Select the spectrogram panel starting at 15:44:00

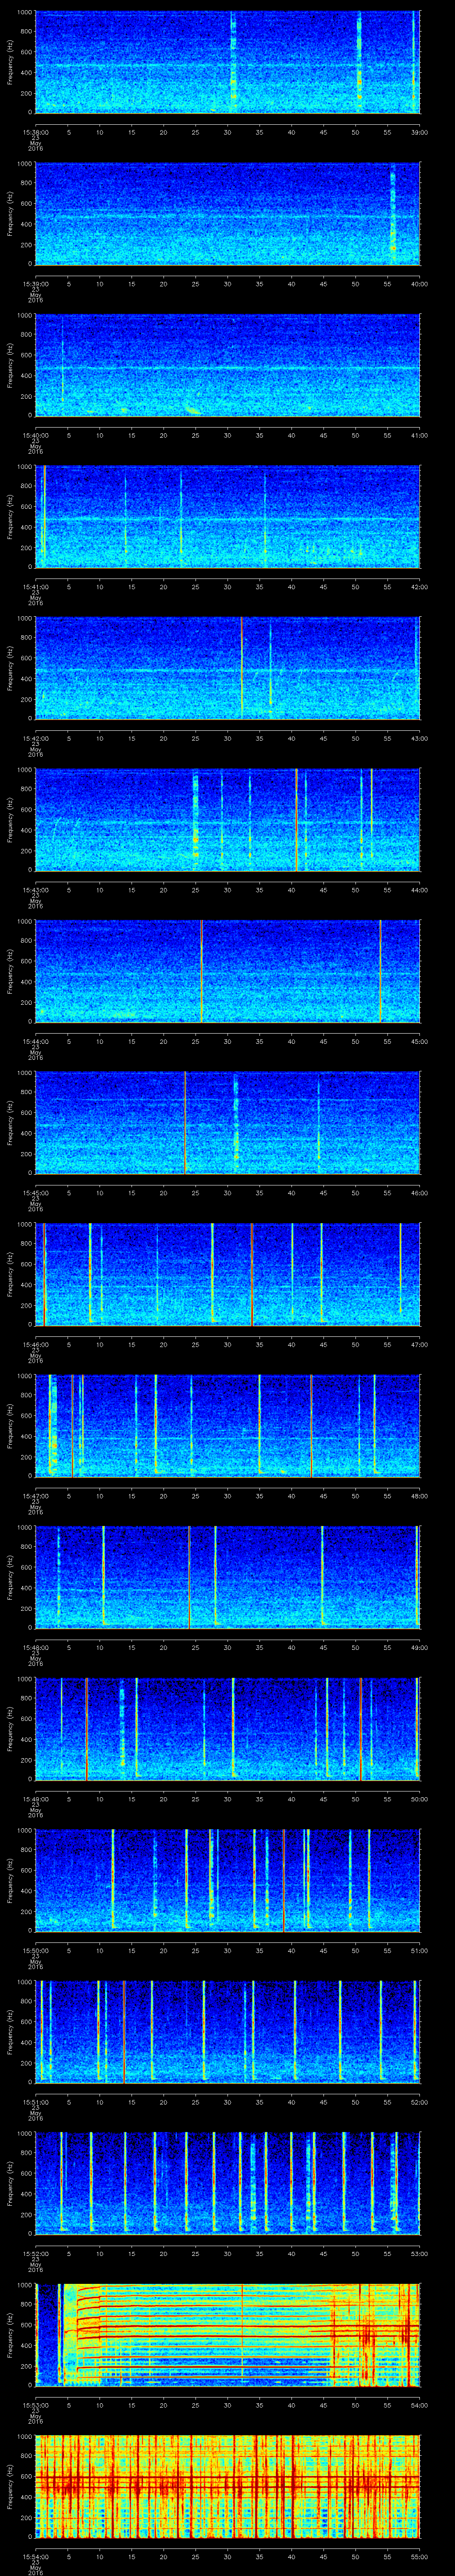[x=227, y=971]
